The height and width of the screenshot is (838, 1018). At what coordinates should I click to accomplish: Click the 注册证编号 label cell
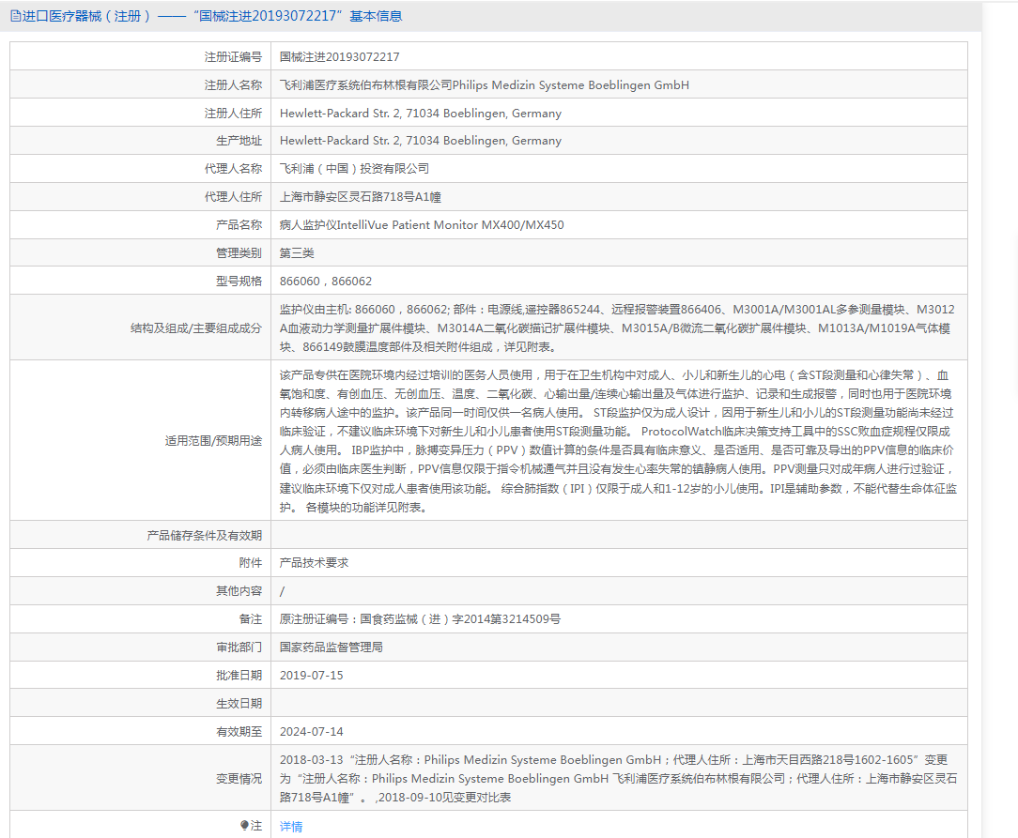140,56
